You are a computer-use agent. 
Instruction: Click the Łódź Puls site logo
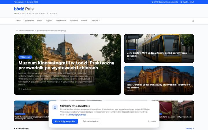pos(24,9)
